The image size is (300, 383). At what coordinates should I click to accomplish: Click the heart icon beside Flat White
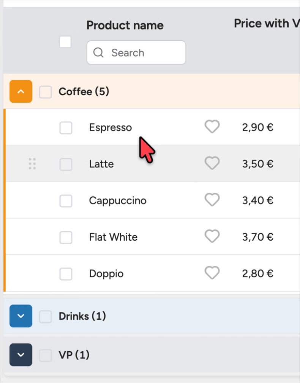tap(212, 236)
